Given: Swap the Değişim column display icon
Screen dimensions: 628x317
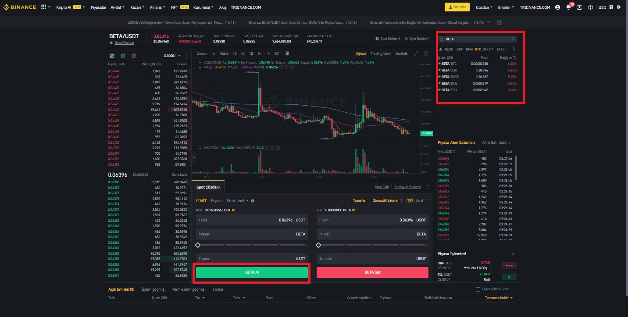Looking at the screenshot, I should 514,57.
